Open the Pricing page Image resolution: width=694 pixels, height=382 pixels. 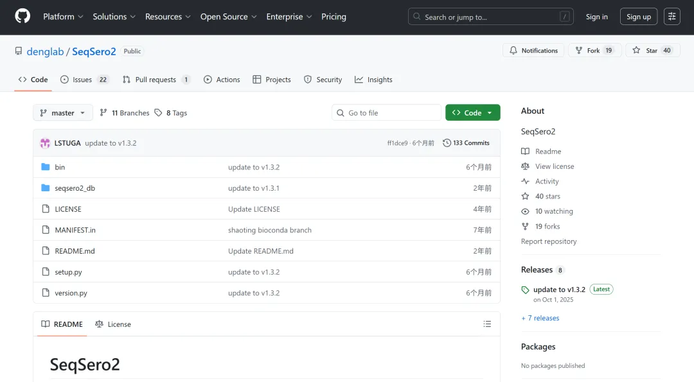click(x=334, y=17)
